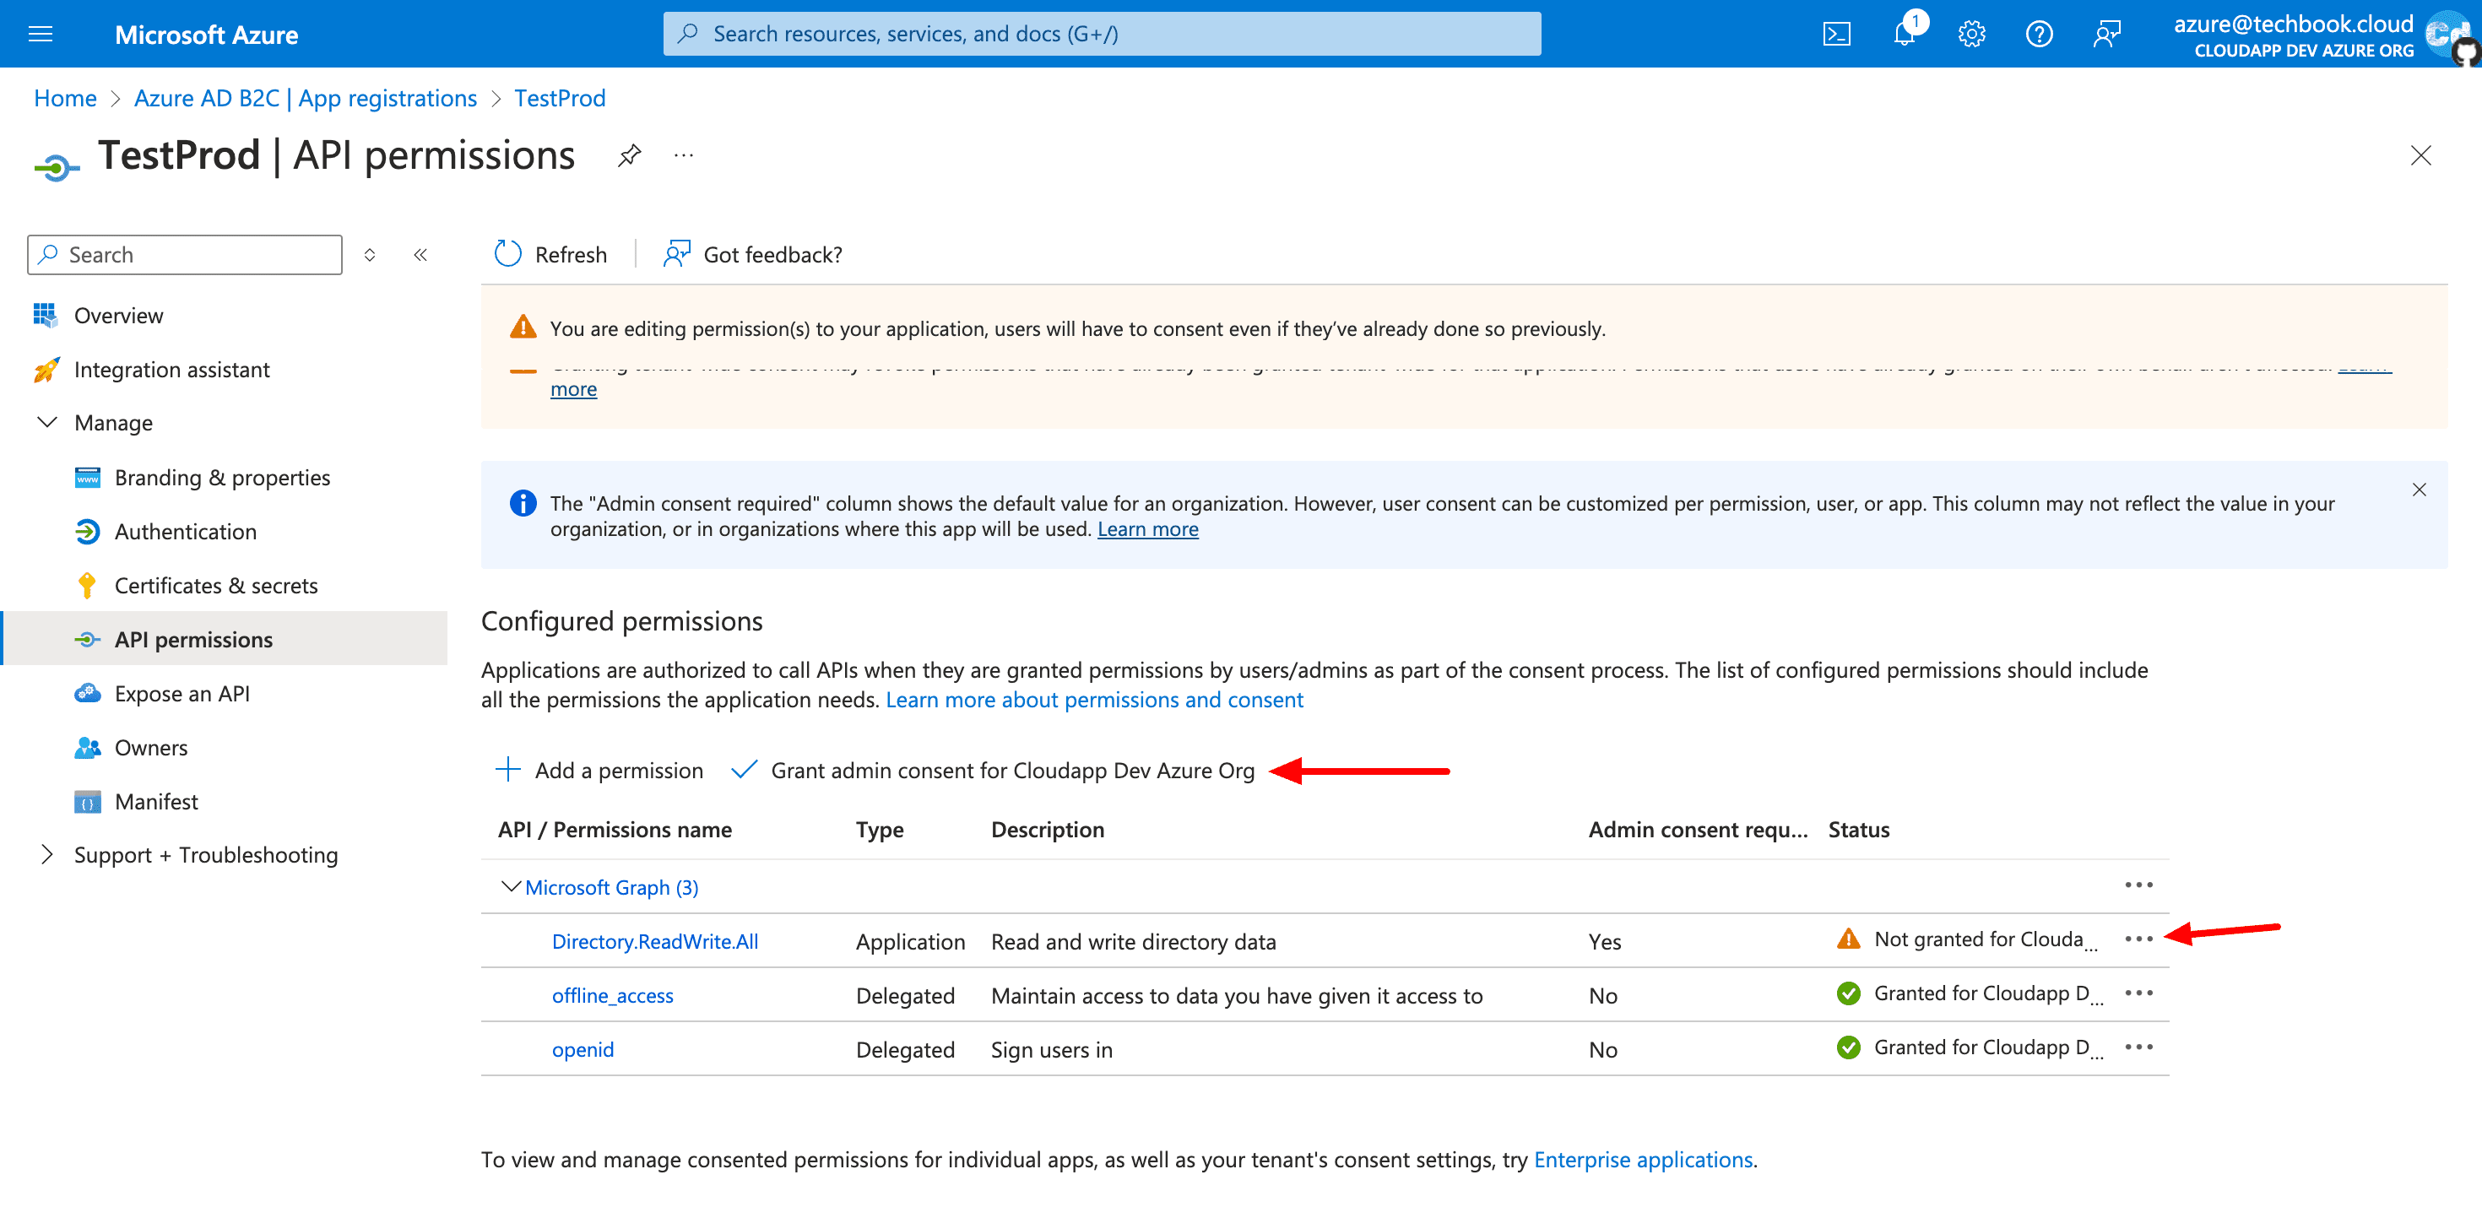Pin the TestProd page with pin icon

(x=629, y=155)
